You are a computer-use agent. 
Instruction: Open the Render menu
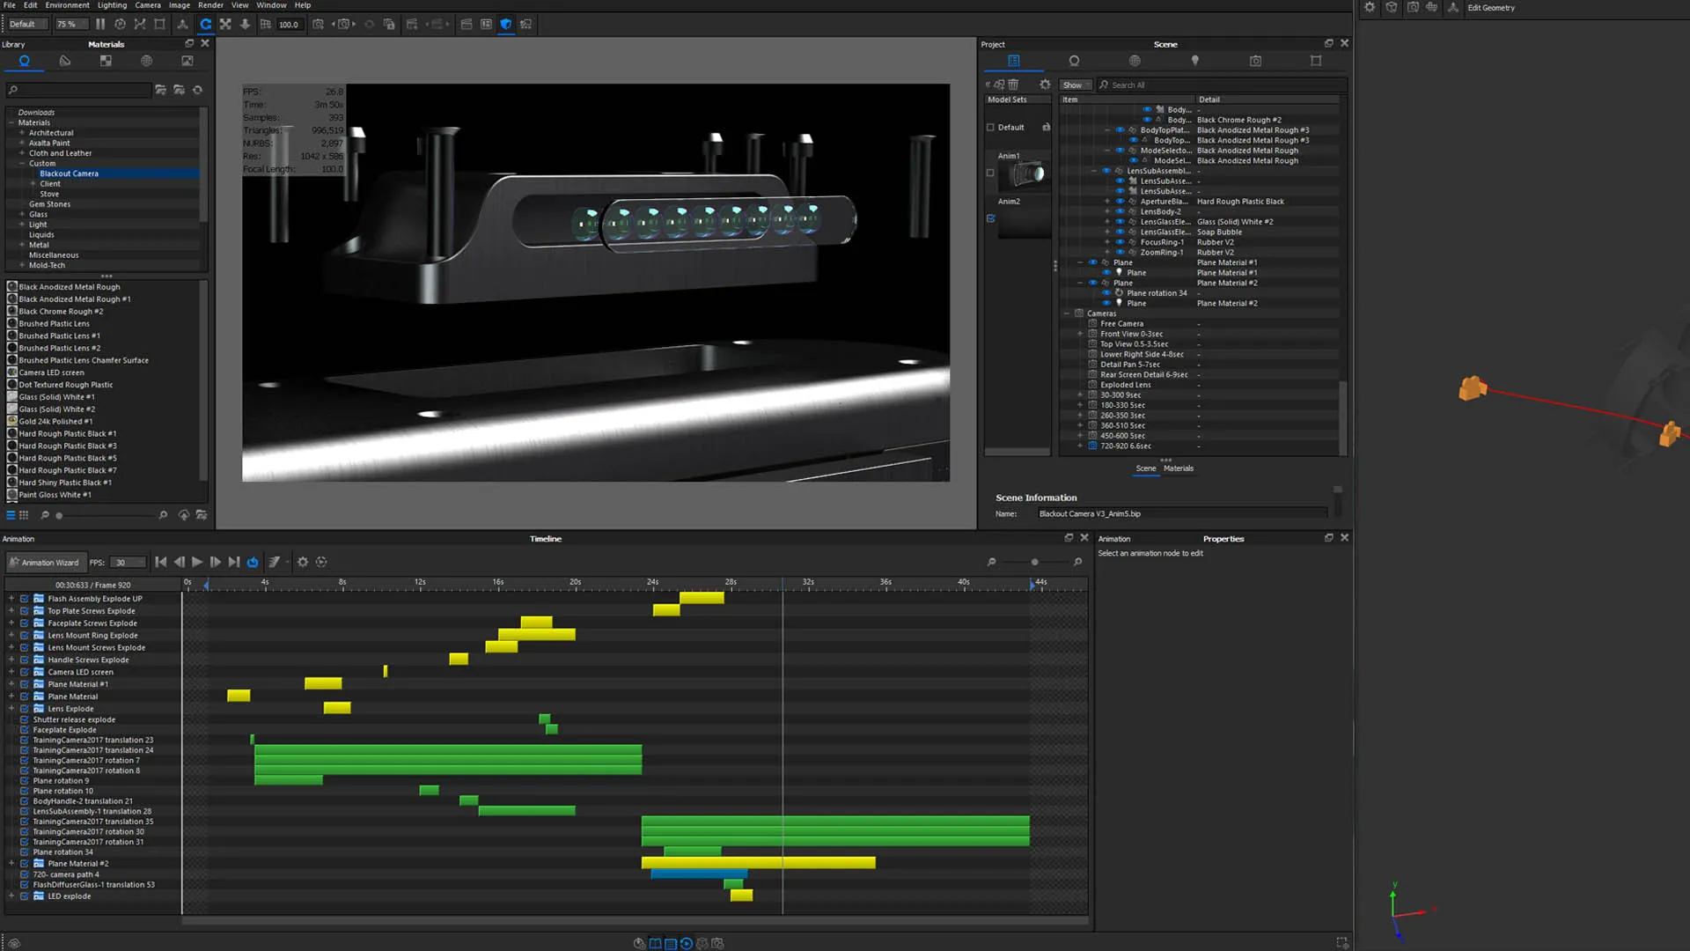(210, 5)
